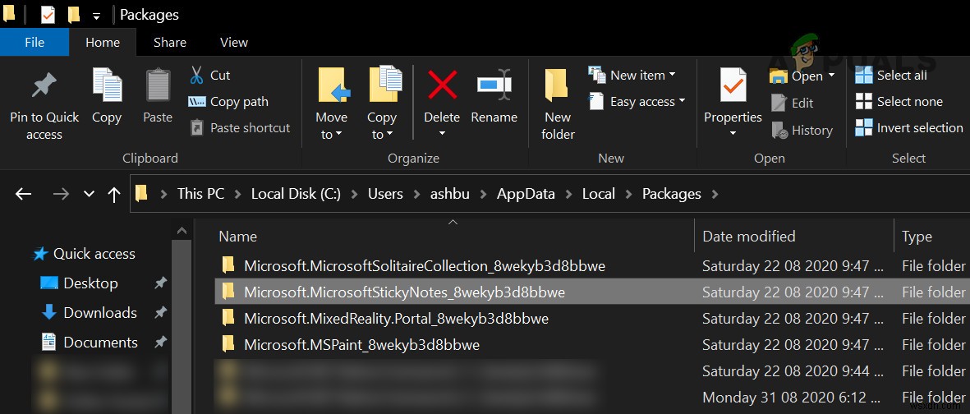Open the File menu tab

point(34,42)
